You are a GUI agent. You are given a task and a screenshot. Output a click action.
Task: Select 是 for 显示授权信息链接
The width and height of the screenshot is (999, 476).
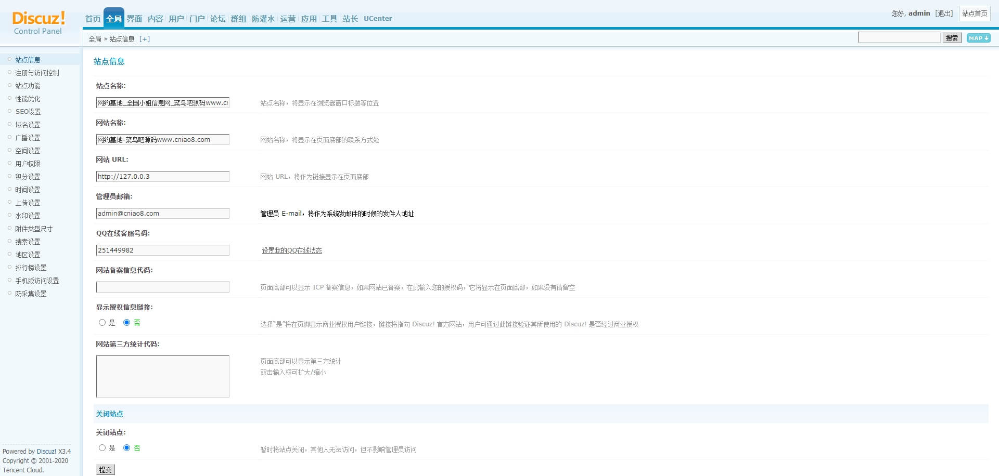point(102,323)
